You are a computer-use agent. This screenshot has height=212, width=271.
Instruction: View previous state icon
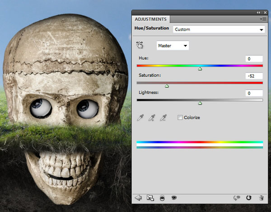(237, 198)
